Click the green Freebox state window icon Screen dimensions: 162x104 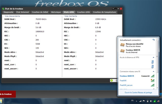pyautogui.click(x=3, y=9)
